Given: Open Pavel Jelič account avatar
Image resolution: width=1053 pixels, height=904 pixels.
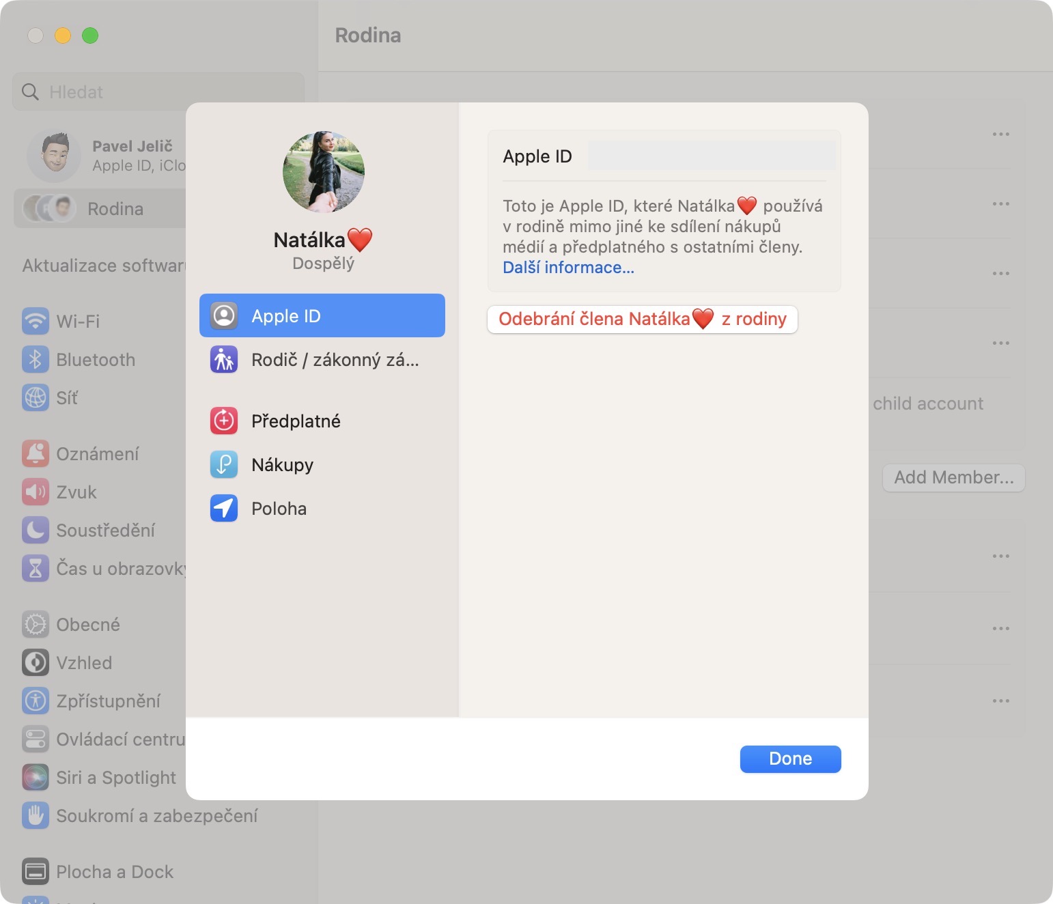Looking at the screenshot, I should click(x=54, y=156).
